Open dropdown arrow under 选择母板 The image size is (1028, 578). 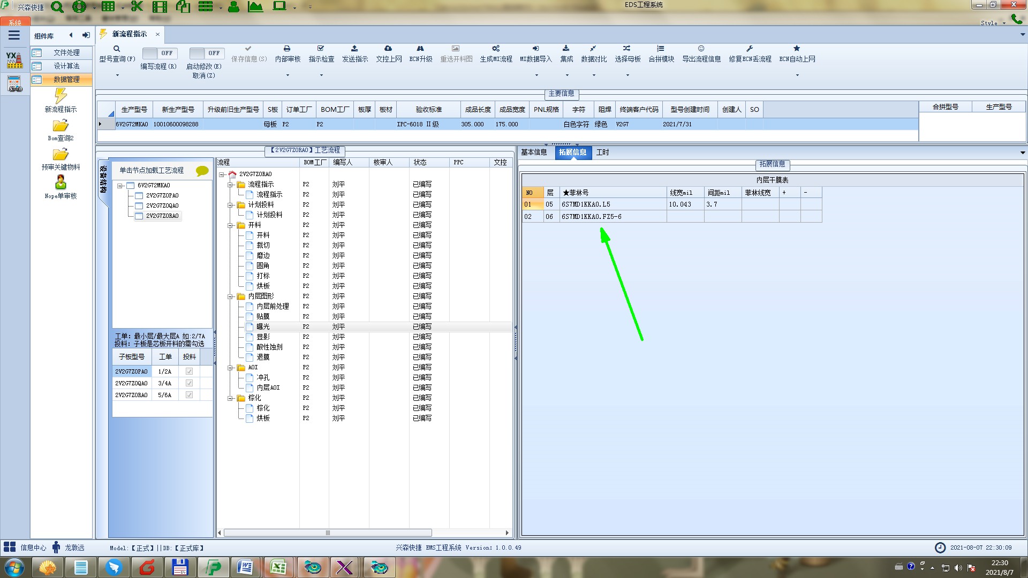(x=628, y=75)
